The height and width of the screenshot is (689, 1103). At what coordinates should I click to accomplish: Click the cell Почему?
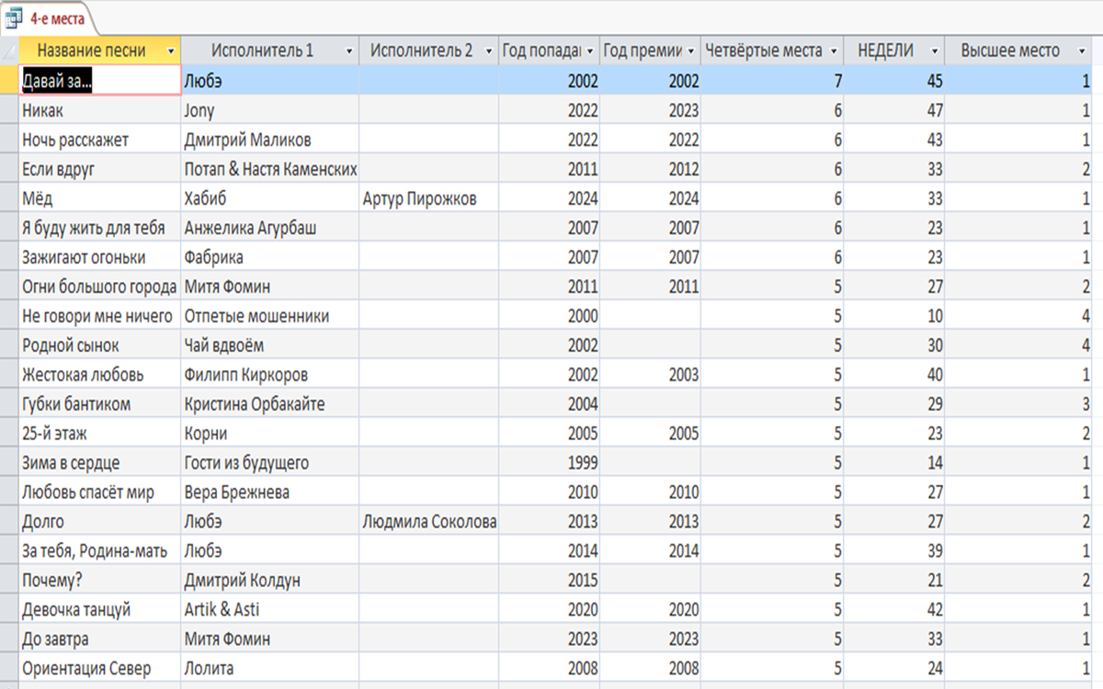click(x=99, y=581)
